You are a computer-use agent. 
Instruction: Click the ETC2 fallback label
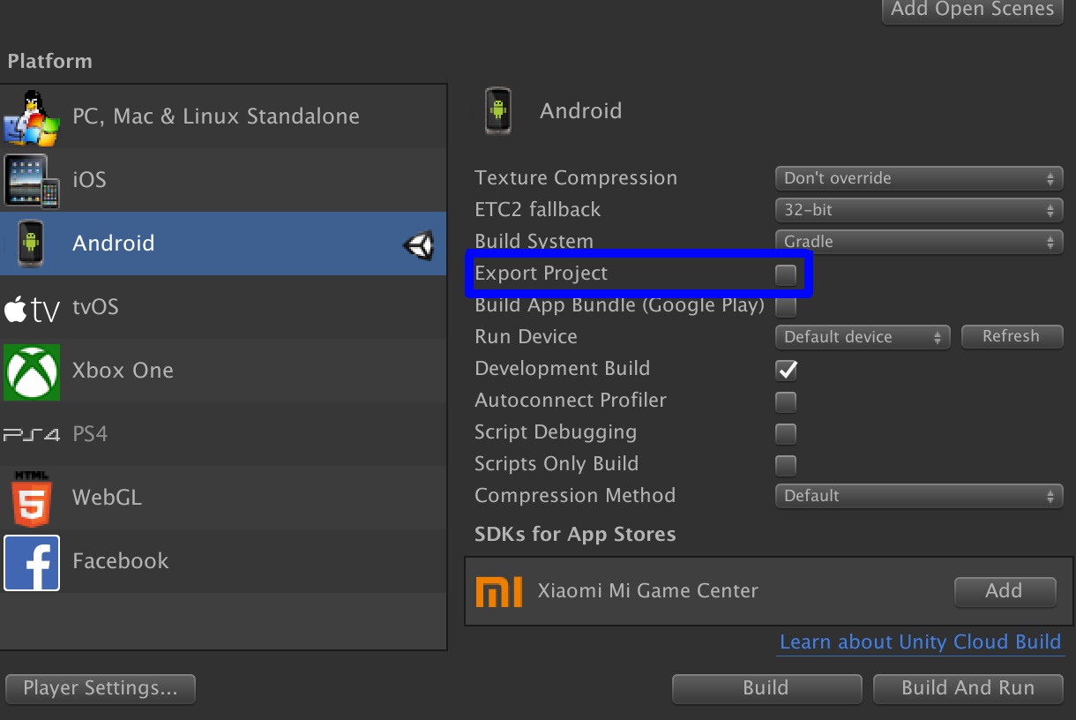(537, 210)
